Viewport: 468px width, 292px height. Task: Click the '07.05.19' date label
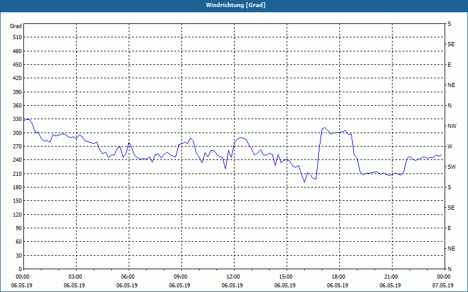coord(443,286)
